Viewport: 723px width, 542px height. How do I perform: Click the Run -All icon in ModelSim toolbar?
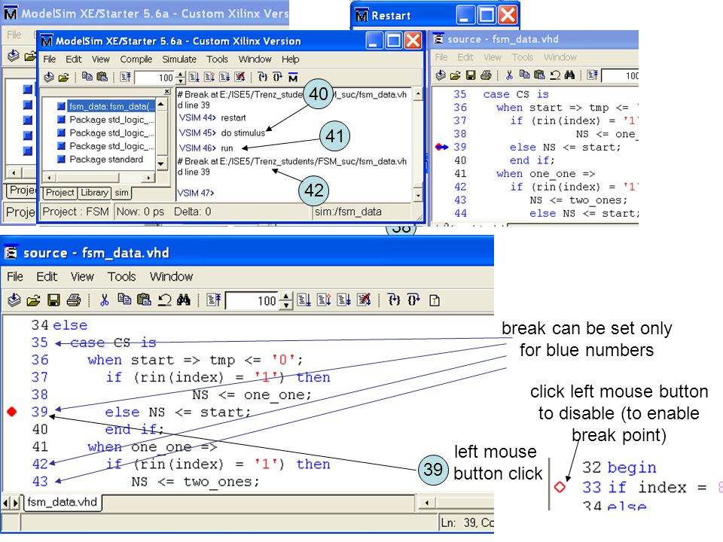[224, 77]
